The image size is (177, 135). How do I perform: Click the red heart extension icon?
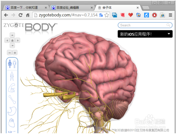[130, 15]
